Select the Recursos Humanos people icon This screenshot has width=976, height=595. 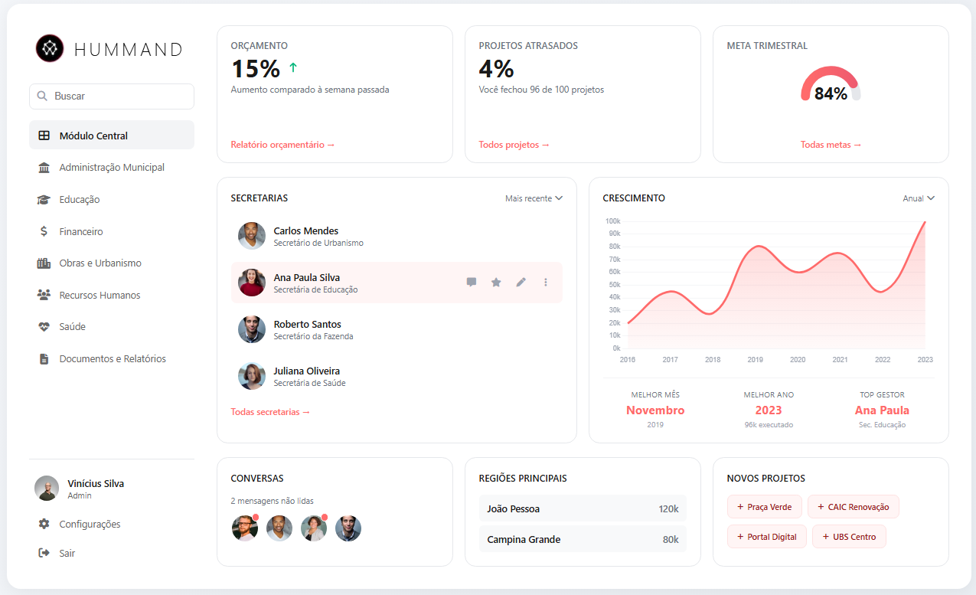pyautogui.click(x=44, y=294)
